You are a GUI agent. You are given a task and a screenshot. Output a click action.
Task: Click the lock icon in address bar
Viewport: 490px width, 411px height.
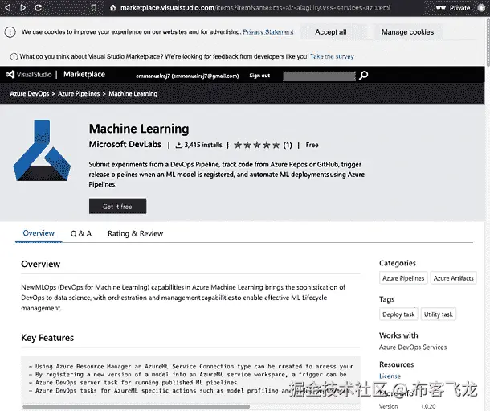pos(113,8)
